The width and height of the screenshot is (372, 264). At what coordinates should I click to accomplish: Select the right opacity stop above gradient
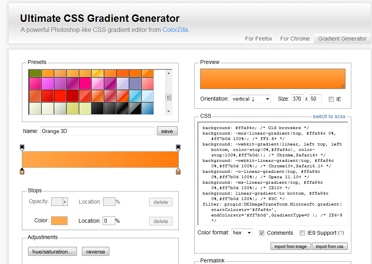point(178,147)
